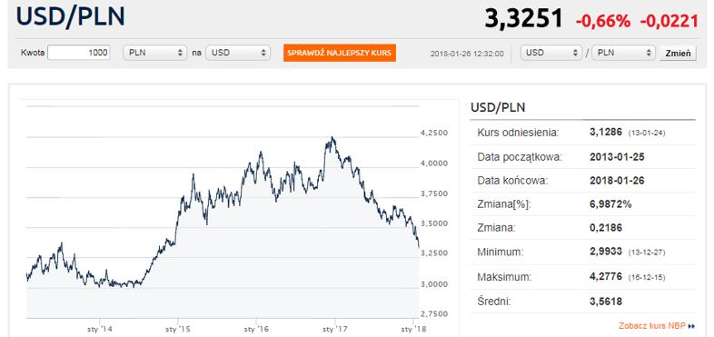This screenshot has height=337, width=714.
Task: Open the USD target currency dropdown
Action: point(238,53)
